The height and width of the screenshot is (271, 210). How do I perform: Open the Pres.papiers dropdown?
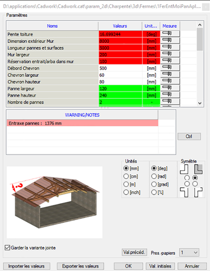tap(189, 253)
